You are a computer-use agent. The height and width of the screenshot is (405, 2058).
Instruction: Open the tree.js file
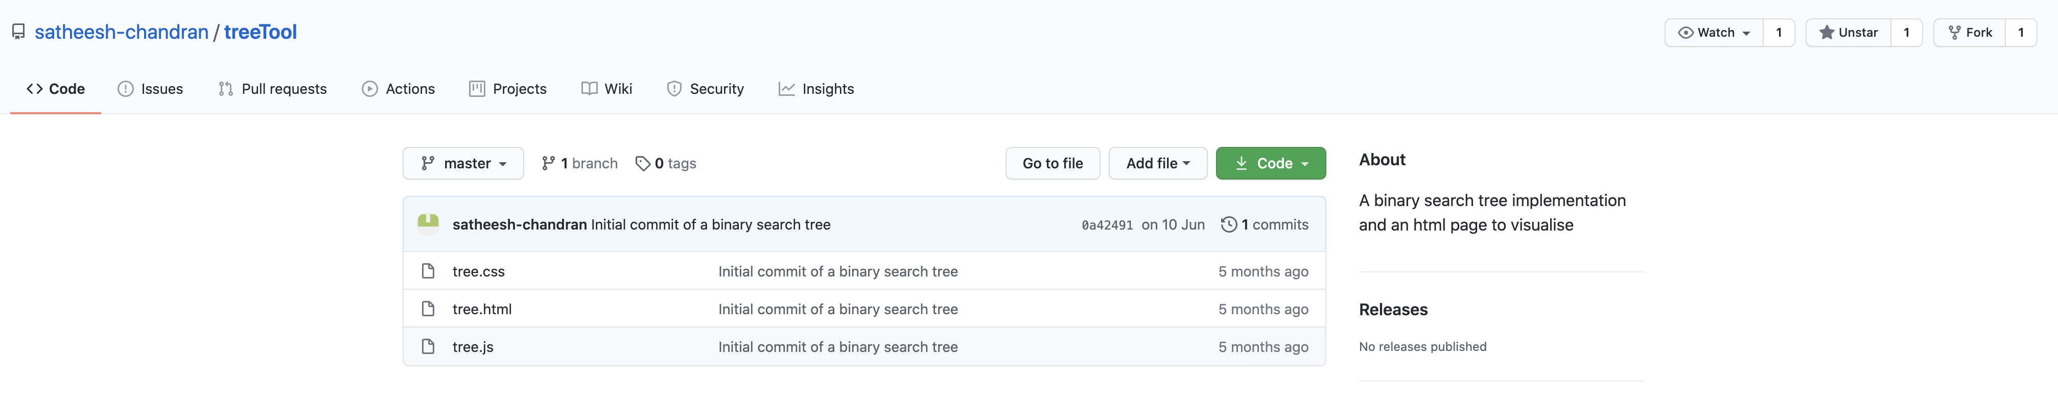click(473, 347)
